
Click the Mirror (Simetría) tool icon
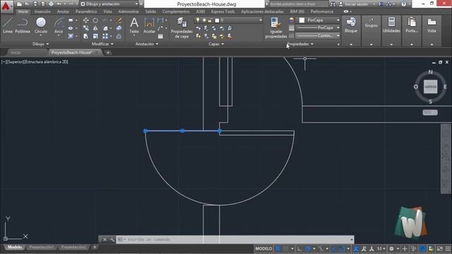[x=95, y=28]
